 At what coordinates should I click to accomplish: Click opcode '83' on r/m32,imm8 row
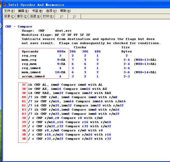coord(24,114)
